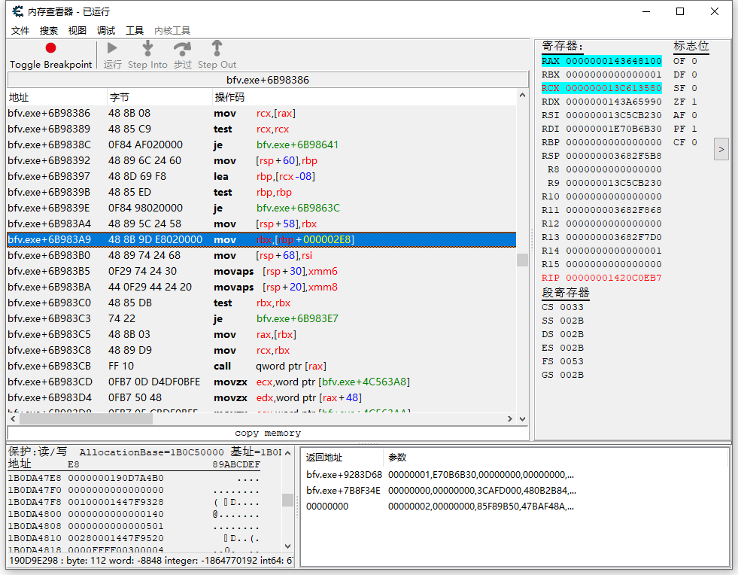Click the RDX register value
Screen dimensions: 738x575
tap(614, 102)
